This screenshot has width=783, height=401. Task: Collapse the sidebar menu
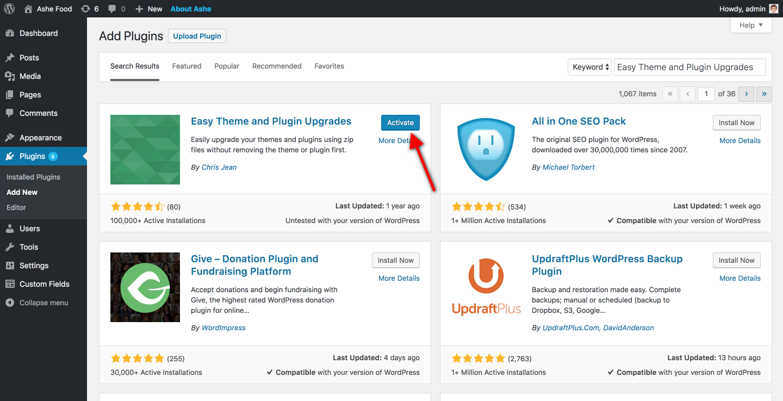pos(43,303)
